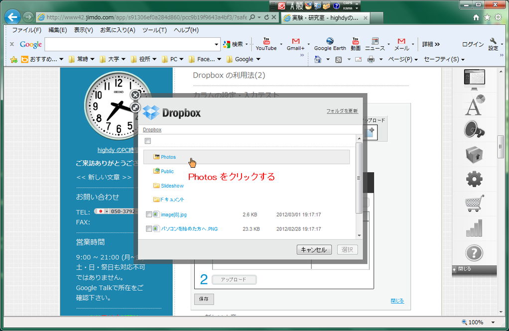Tick the checkbox beside パソコンを始めた方へ.PNG
The width and height of the screenshot is (509, 331).
(x=149, y=229)
